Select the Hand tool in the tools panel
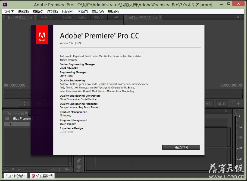The image size is (247, 181). point(79,166)
